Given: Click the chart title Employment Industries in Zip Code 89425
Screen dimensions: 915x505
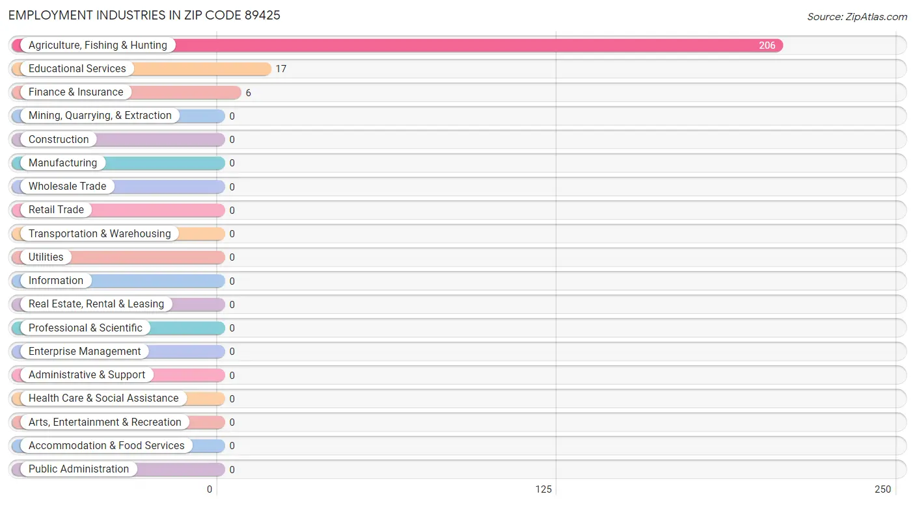Looking at the screenshot, I should point(144,15).
